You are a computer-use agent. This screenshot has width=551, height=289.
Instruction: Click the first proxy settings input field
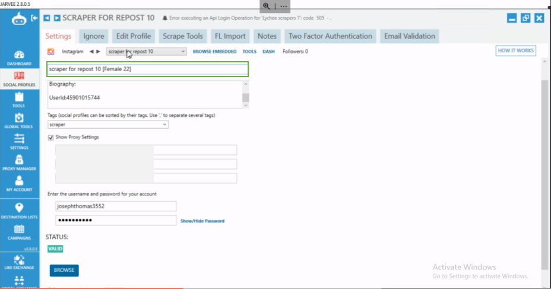pos(146,150)
